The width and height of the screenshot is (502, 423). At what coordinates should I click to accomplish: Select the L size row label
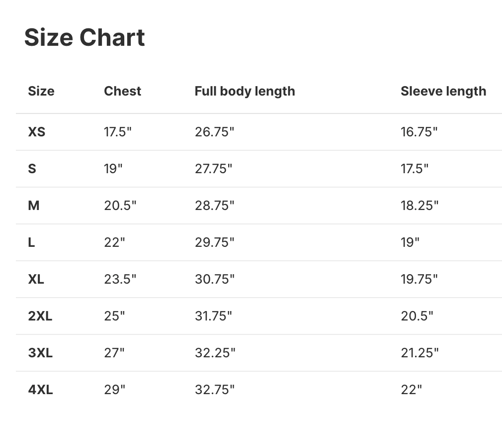click(31, 242)
